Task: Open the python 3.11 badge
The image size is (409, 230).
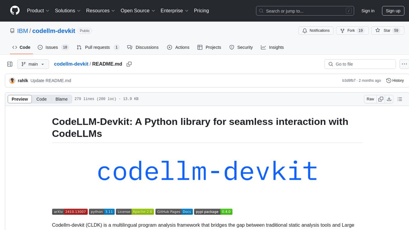Action: pyautogui.click(x=102, y=212)
